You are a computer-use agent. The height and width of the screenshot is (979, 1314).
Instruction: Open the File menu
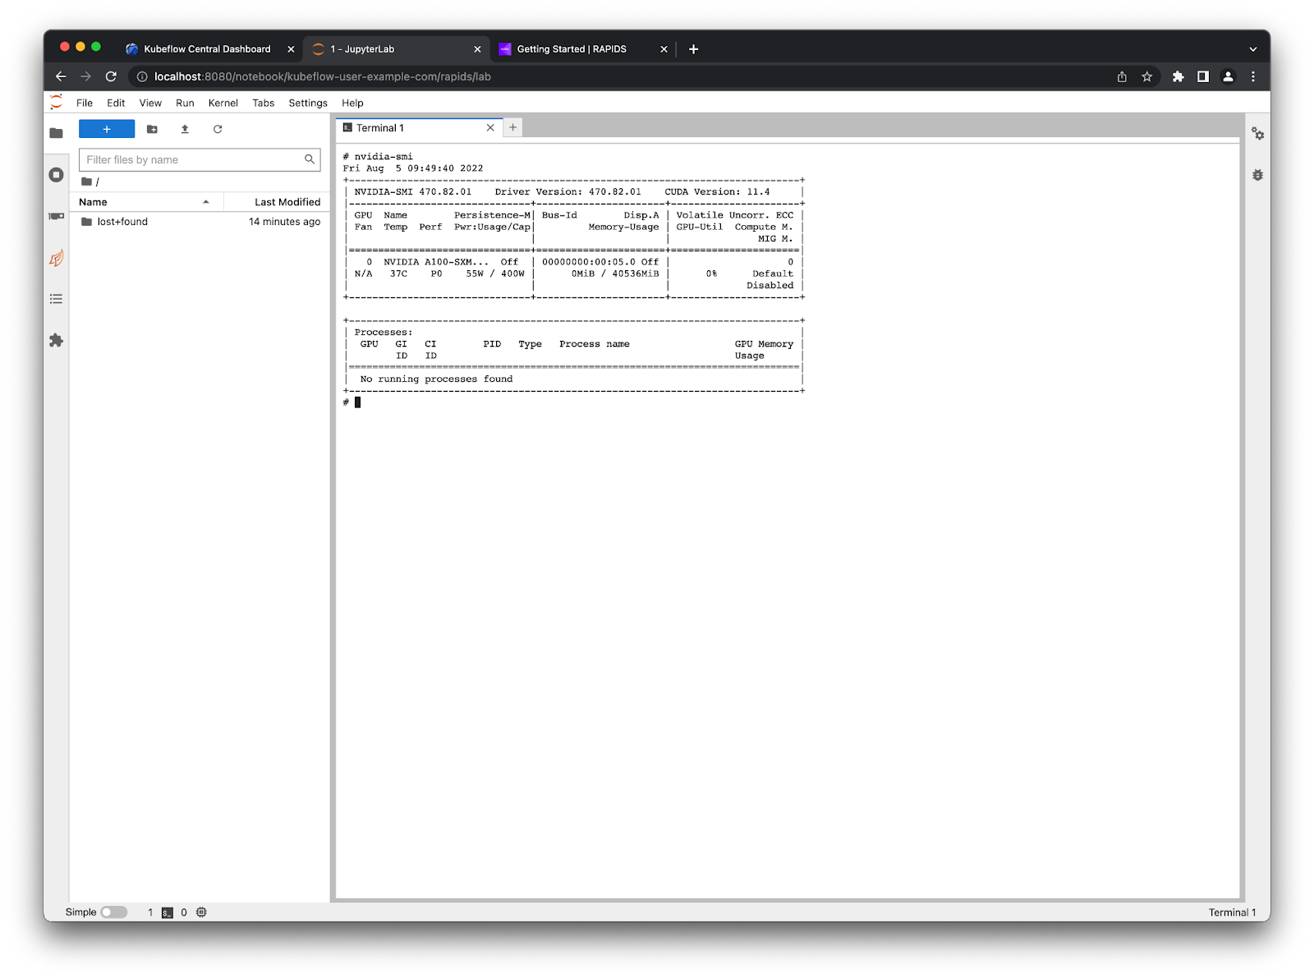[x=85, y=103]
